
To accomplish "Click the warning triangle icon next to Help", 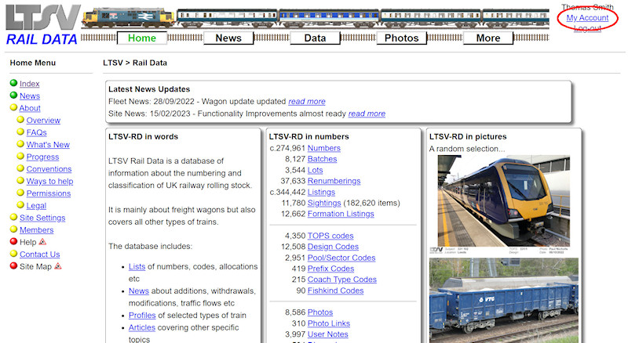I will tap(42, 242).
